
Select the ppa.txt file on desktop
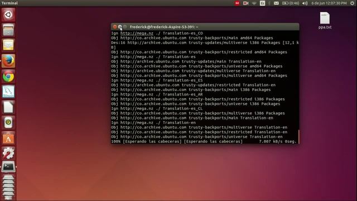(x=325, y=21)
